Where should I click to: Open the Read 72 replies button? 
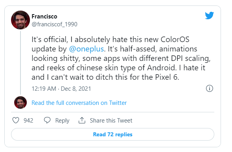pos(113,134)
